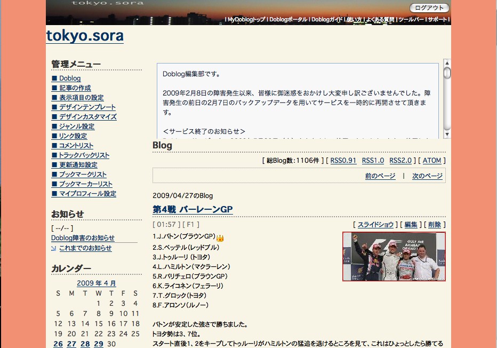Open the RSS2.0 feed link
Viewport: 497px width, 348px height.
[400, 161]
